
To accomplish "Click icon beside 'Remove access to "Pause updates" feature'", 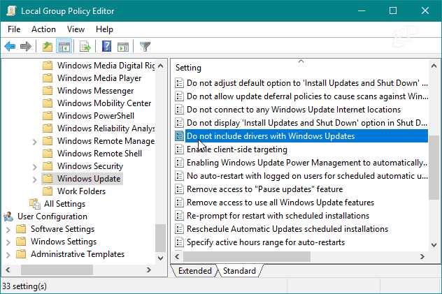I will [x=179, y=189].
